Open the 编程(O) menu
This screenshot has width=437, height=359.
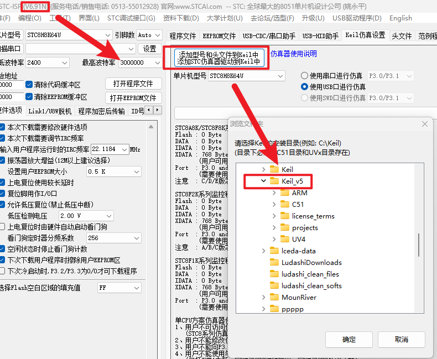[x=29, y=18]
